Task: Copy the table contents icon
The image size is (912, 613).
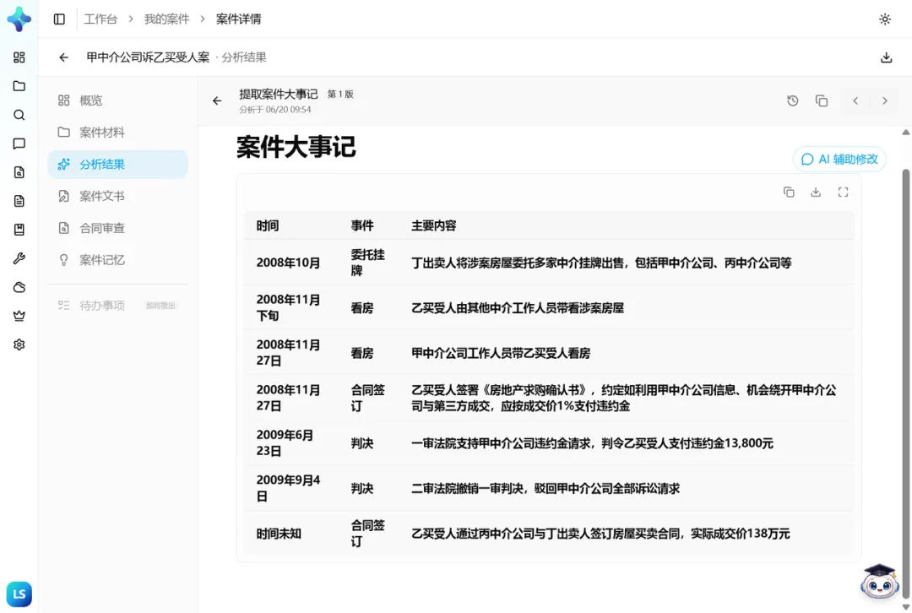Action: click(789, 192)
